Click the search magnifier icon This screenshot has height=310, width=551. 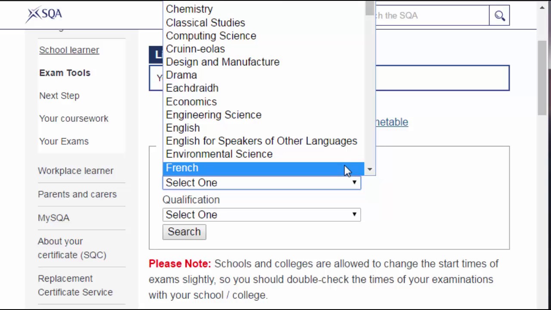(499, 16)
